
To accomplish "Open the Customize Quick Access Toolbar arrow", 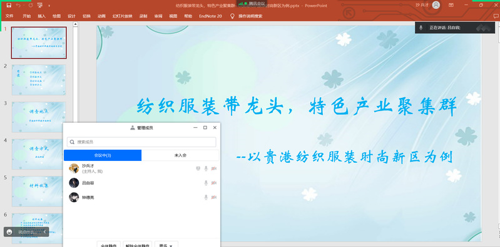I will (49, 6).
